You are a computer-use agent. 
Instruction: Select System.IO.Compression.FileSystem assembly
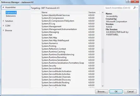[66, 21]
